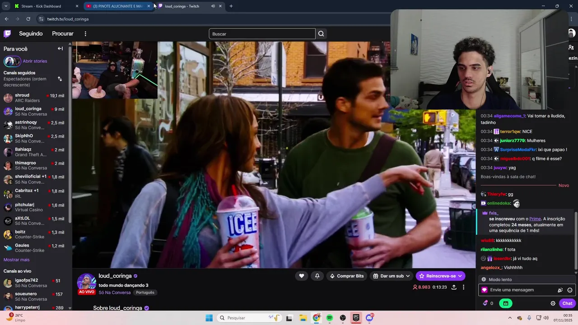Open Discord from the taskbar

(x=369, y=318)
